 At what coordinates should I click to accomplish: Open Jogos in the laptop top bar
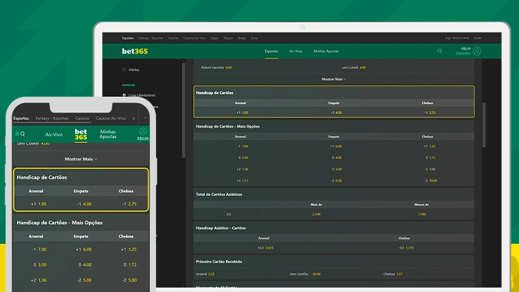pos(215,38)
